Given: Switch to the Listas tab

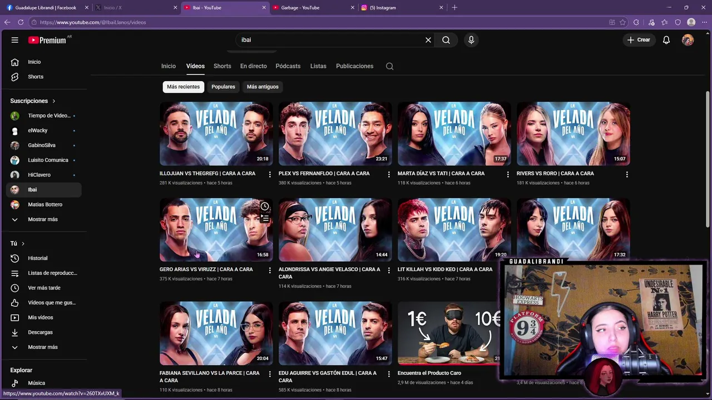Looking at the screenshot, I should click(318, 66).
